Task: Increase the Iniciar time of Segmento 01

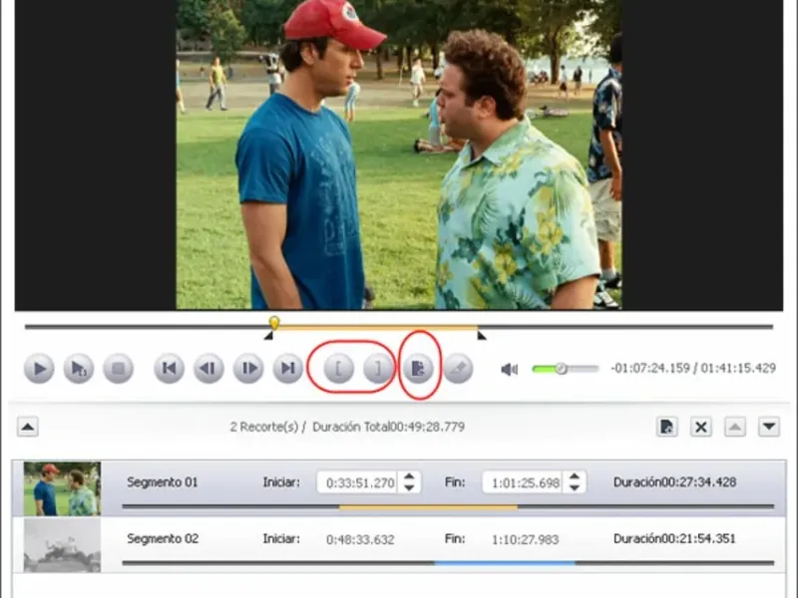Action: pyautogui.click(x=409, y=477)
